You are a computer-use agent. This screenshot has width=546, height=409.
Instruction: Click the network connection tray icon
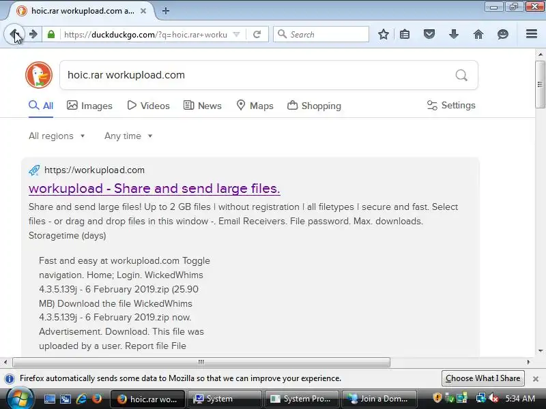point(481,398)
